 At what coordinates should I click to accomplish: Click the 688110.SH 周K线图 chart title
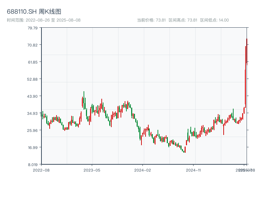(x=34, y=12)
